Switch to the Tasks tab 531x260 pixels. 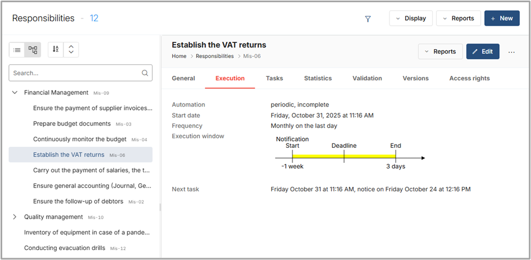pyautogui.click(x=274, y=78)
